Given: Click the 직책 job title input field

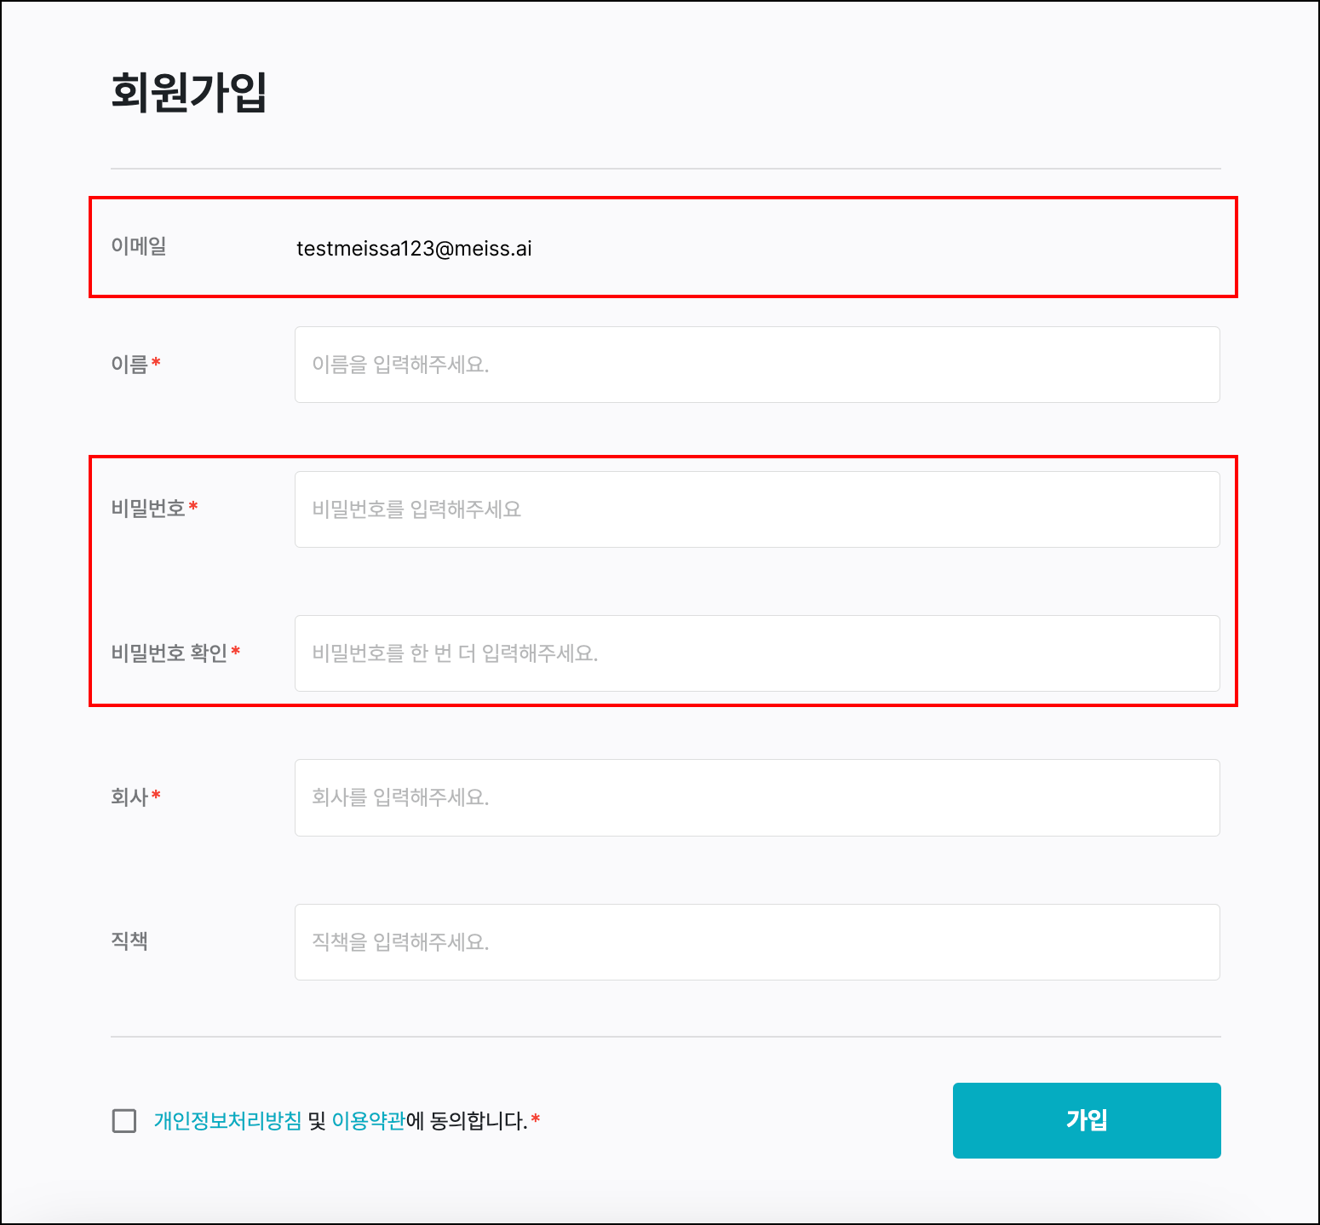Looking at the screenshot, I should point(756,942).
